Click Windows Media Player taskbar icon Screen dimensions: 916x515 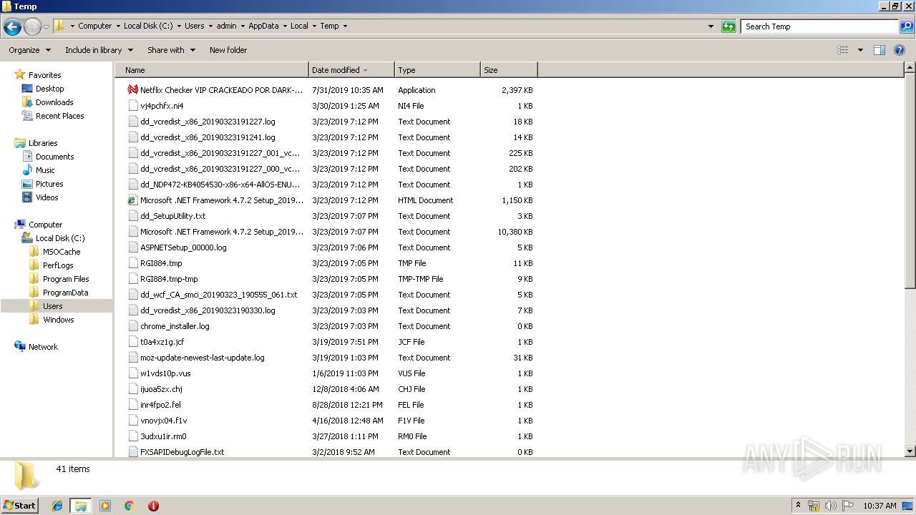105,506
